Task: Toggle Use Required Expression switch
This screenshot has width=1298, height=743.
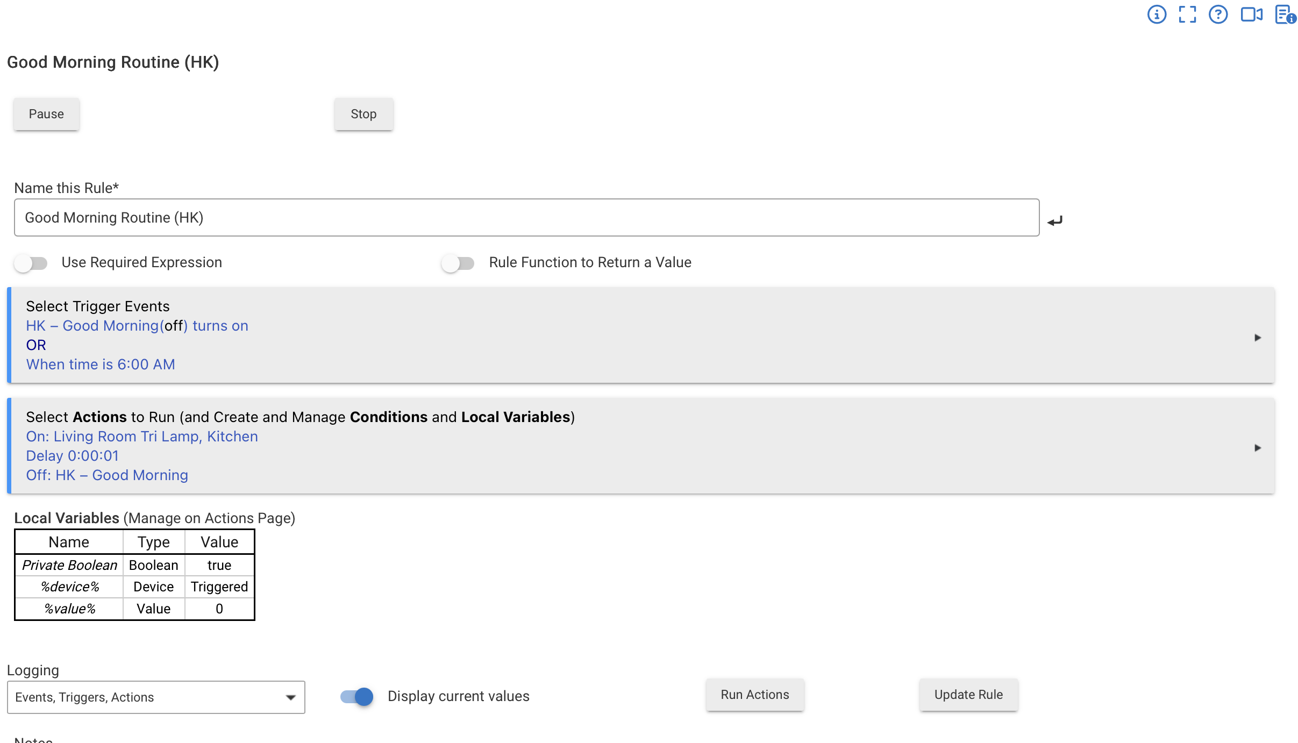Action: pyautogui.click(x=31, y=263)
